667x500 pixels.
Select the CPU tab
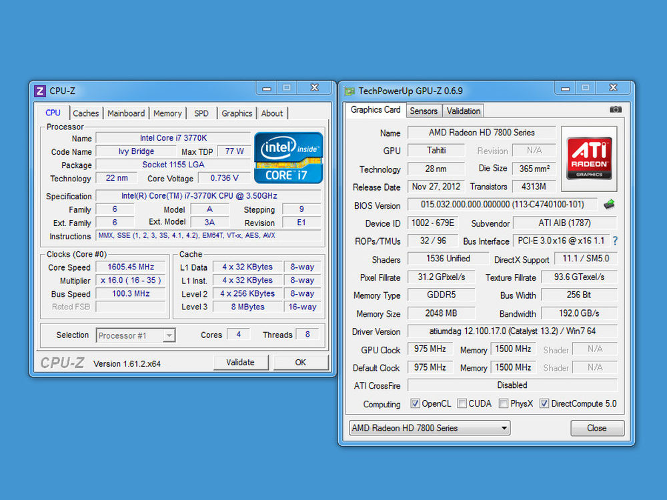point(53,113)
